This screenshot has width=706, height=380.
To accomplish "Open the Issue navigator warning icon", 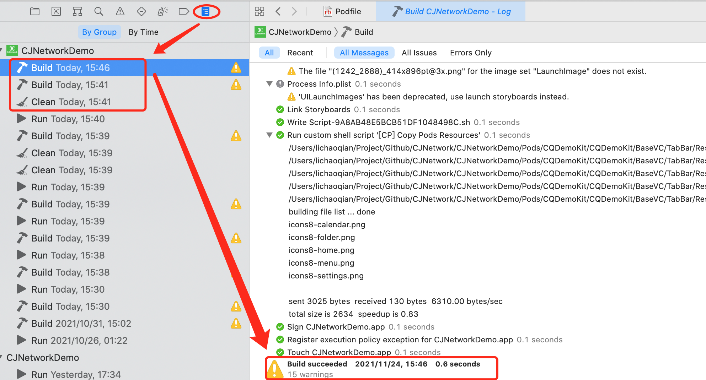I will (120, 12).
